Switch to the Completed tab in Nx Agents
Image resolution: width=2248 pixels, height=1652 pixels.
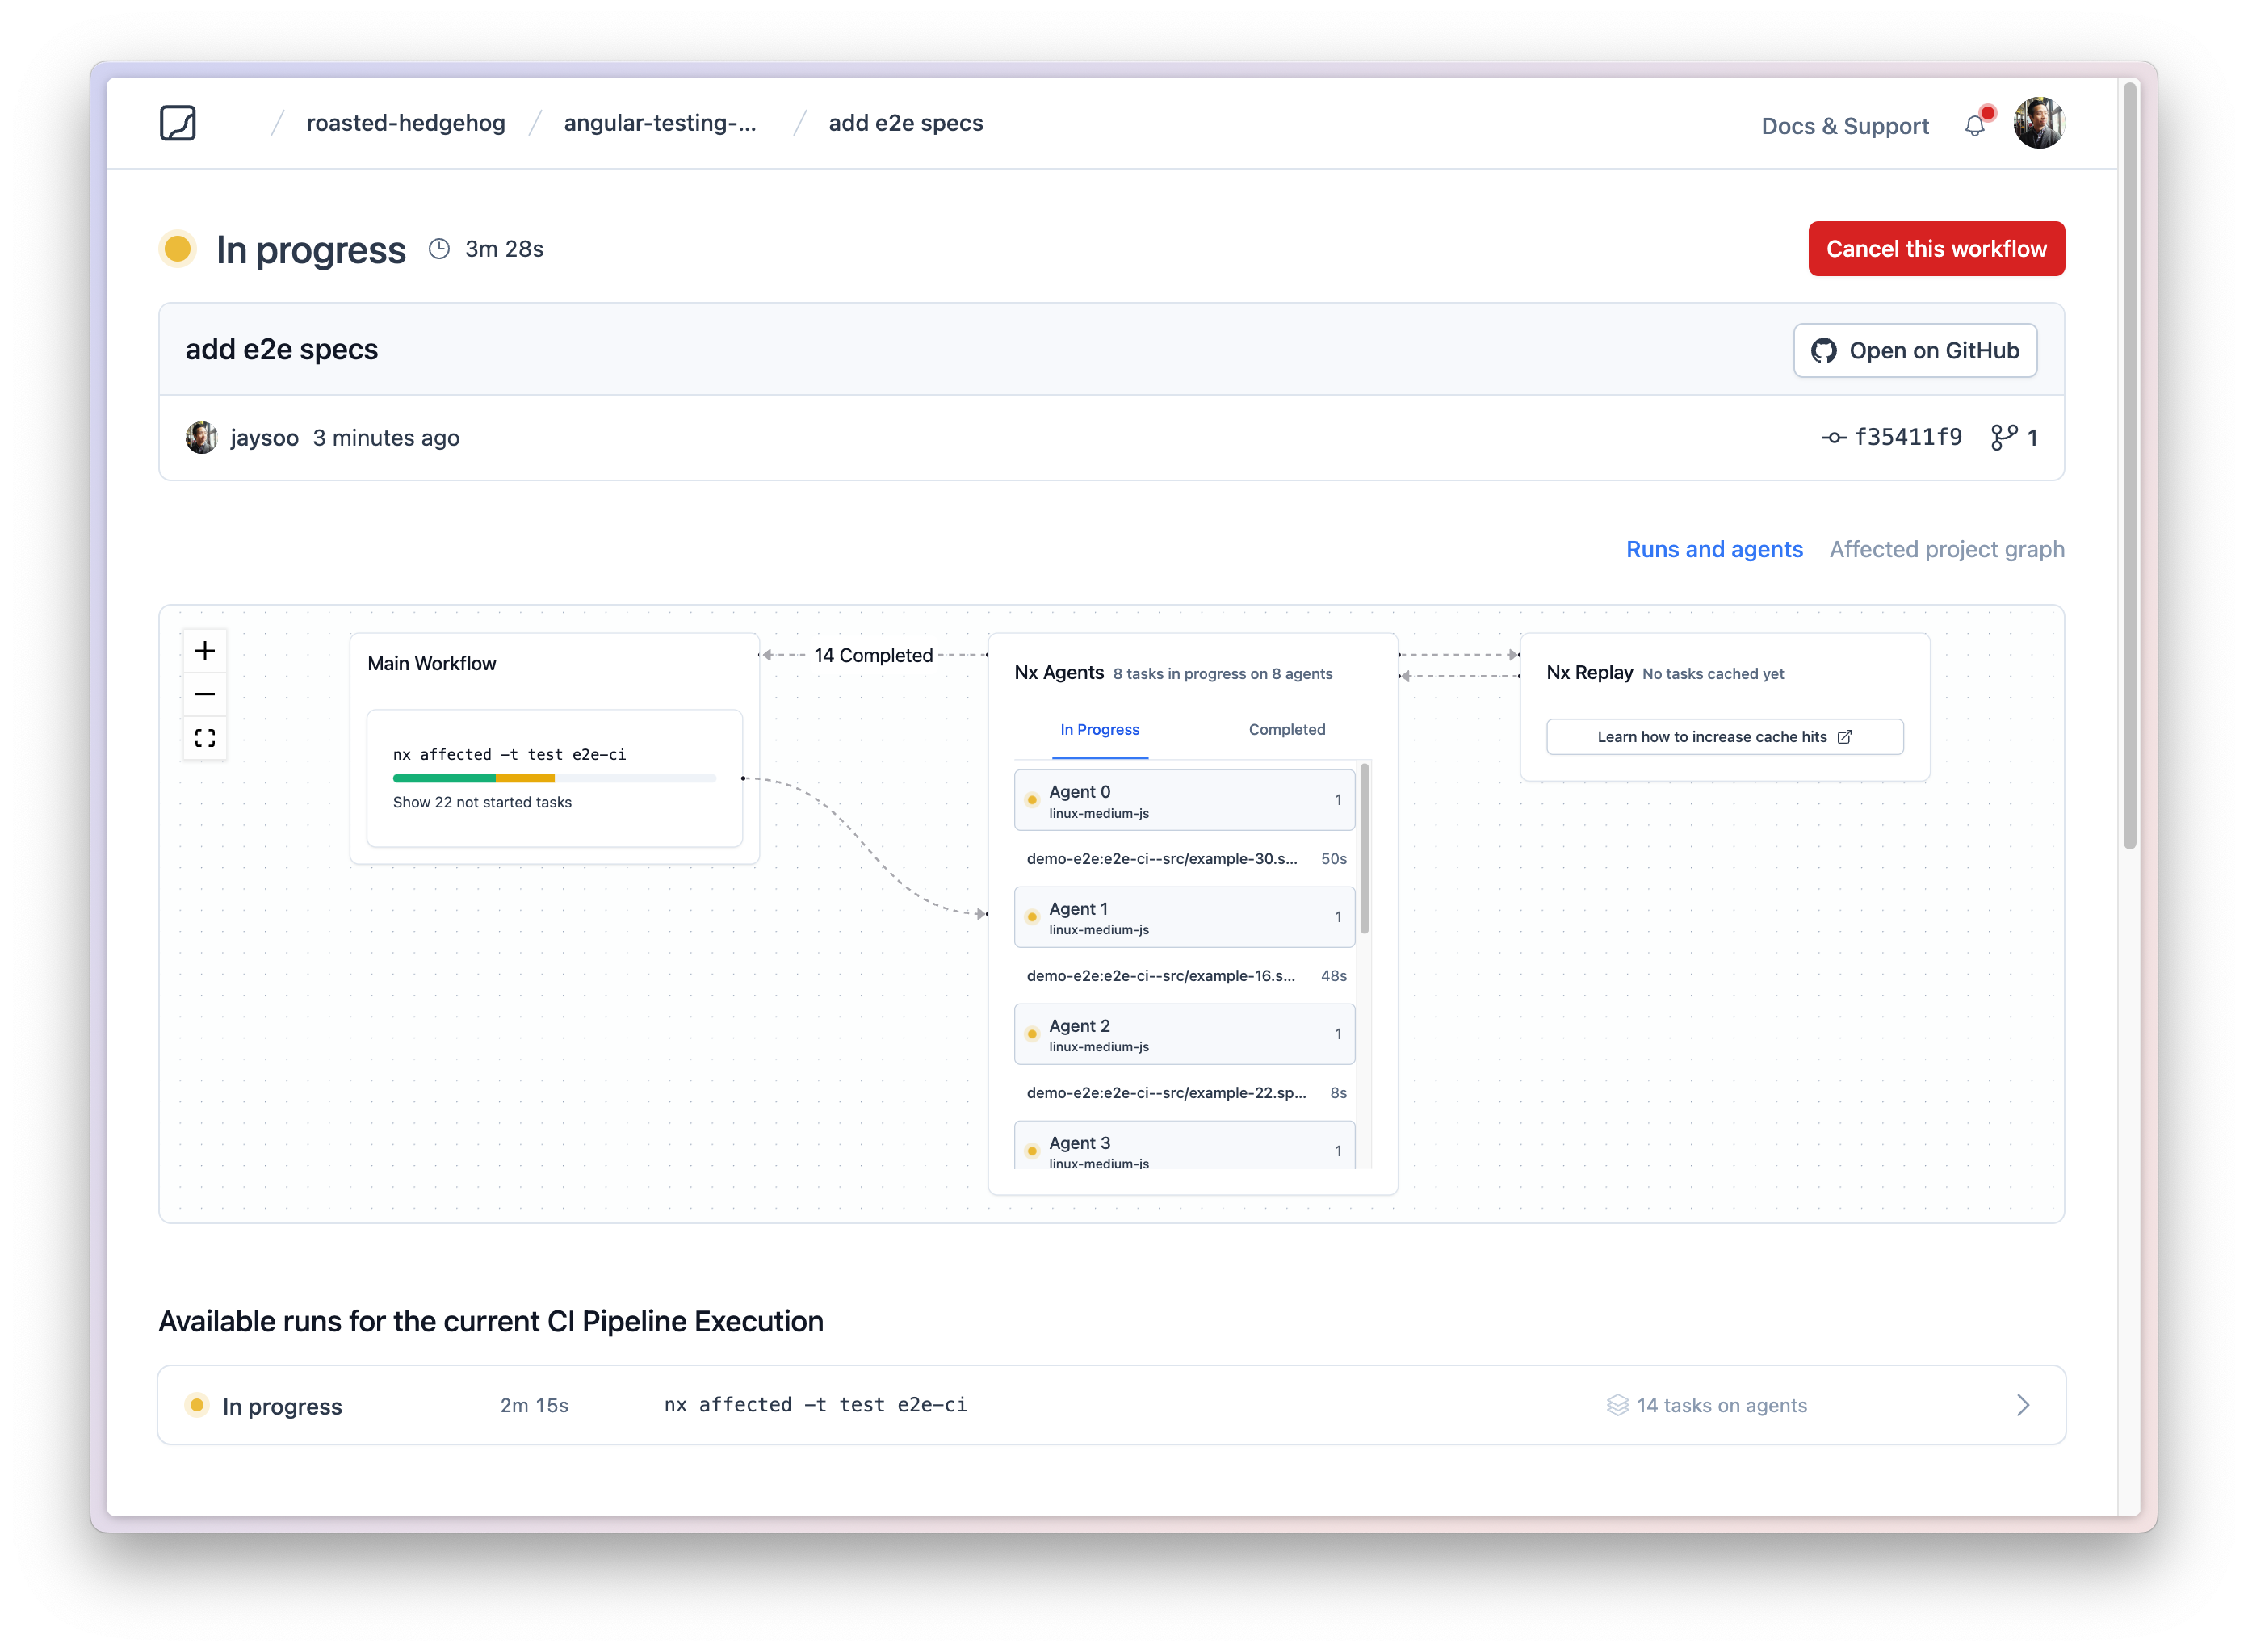[x=1286, y=729]
